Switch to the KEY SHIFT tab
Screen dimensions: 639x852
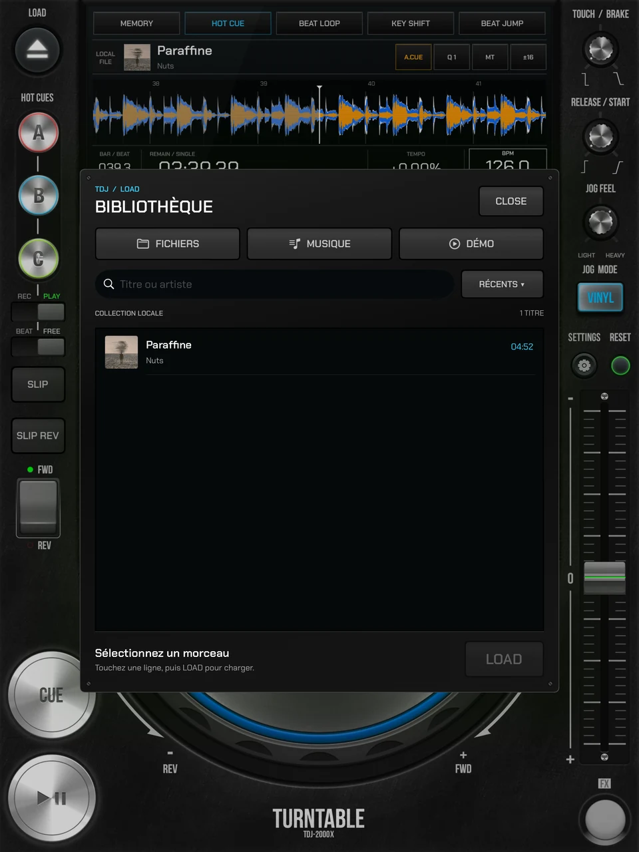[x=411, y=23]
